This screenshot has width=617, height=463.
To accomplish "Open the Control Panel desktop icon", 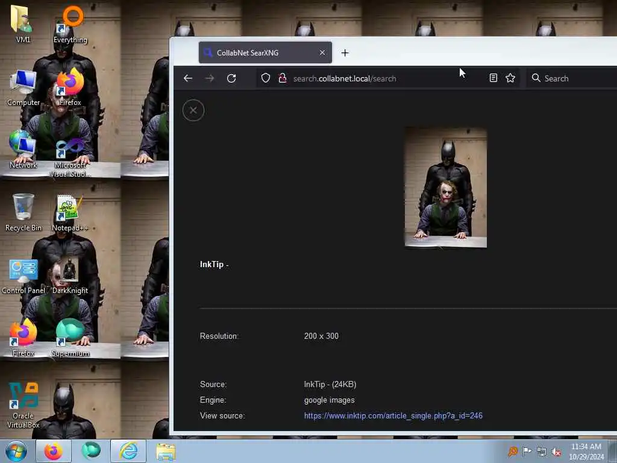I will [23, 276].
